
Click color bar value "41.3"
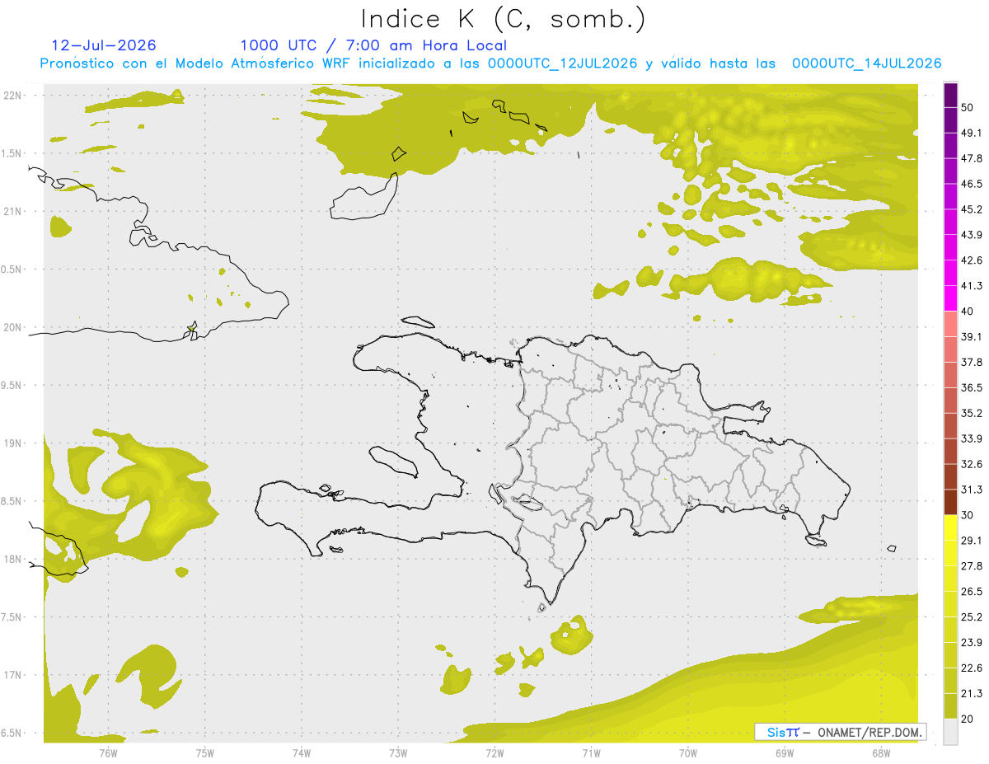pos(972,286)
